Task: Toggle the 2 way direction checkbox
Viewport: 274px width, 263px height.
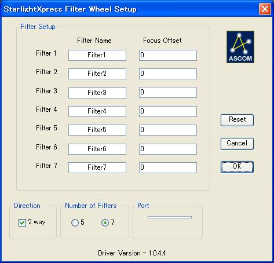Action: tap(22, 222)
